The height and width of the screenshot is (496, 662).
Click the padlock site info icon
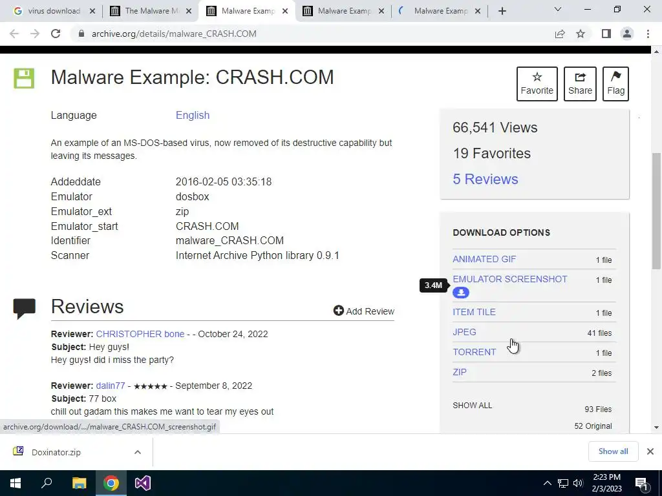click(x=81, y=34)
